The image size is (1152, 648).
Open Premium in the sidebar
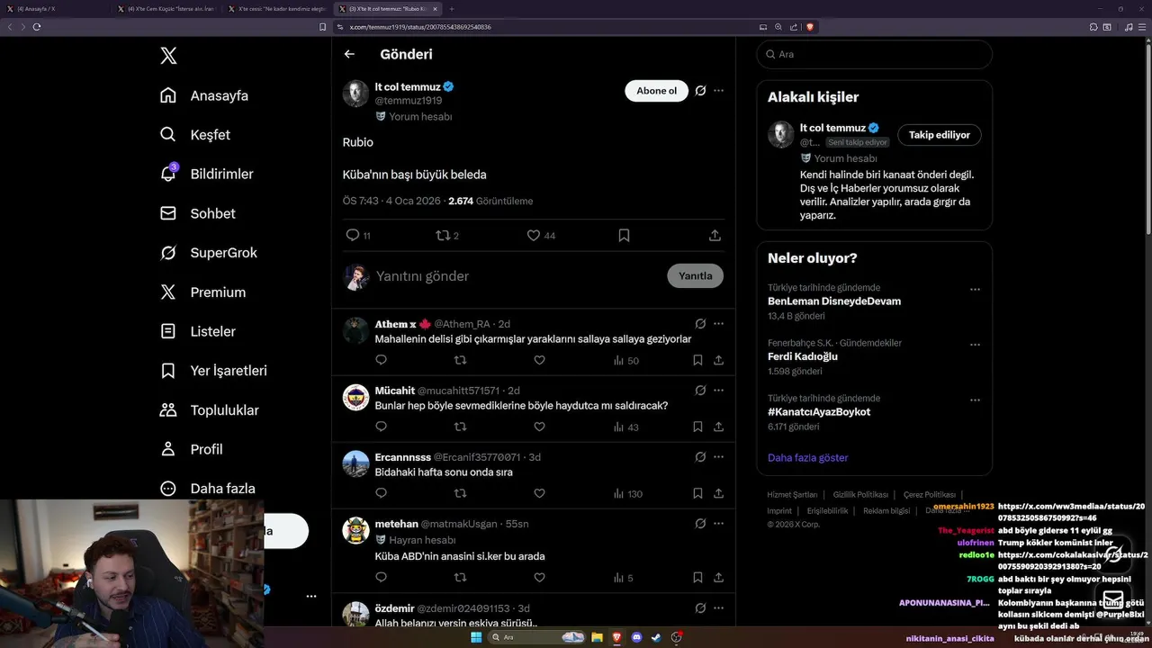pyautogui.click(x=203, y=292)
